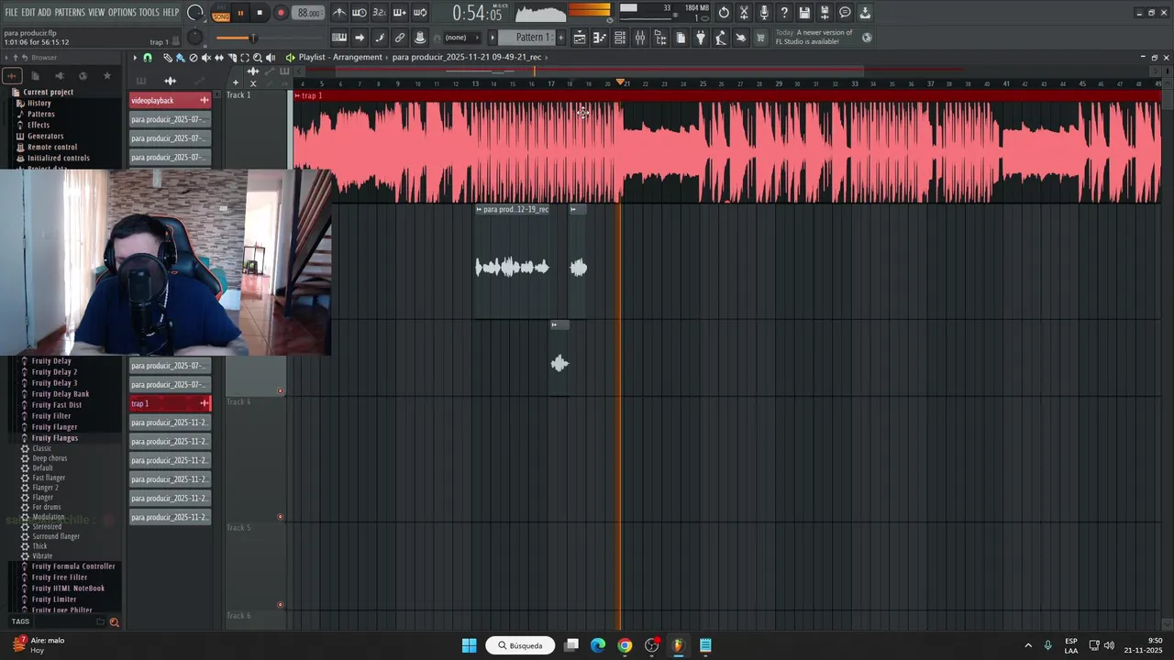Toggle the playlist magnet snap icon
Image resolution: width=1174 pixels, height=660 pixels.
click(x=148, y=58)
